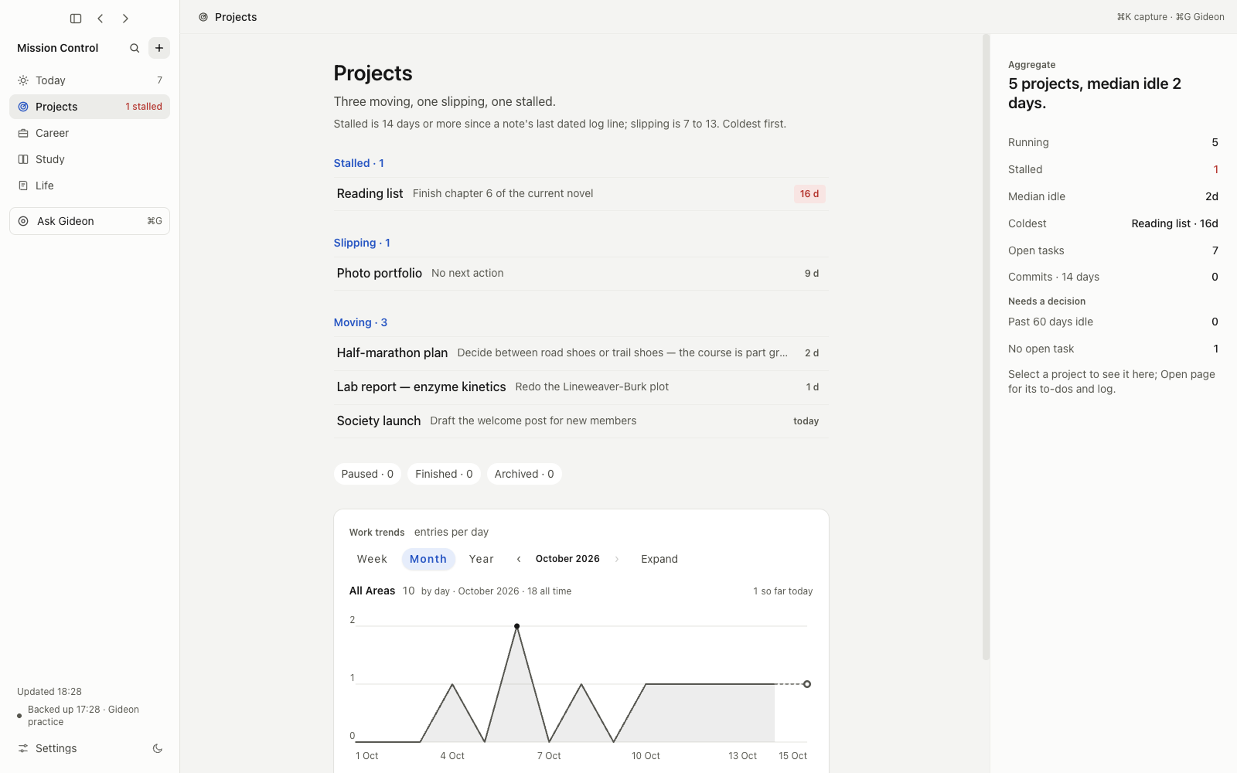
Task: Select the Half-marathon plan project row
Action: (581, 353)
